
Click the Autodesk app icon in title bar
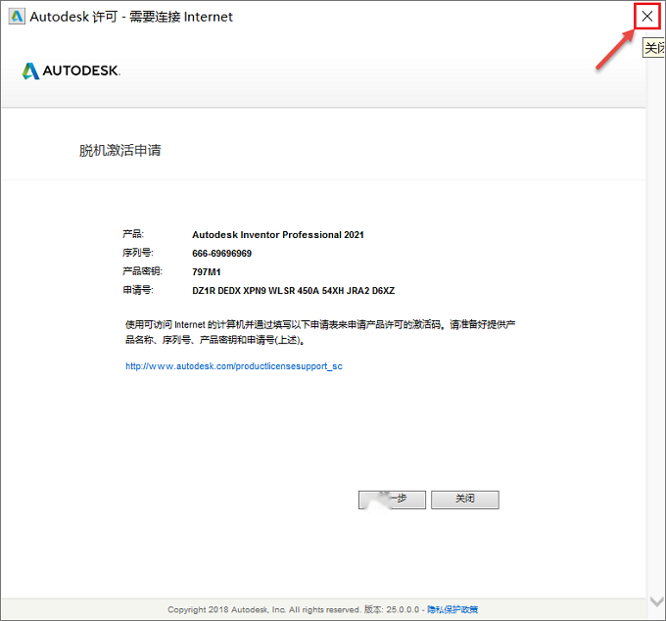coord(17,17)
